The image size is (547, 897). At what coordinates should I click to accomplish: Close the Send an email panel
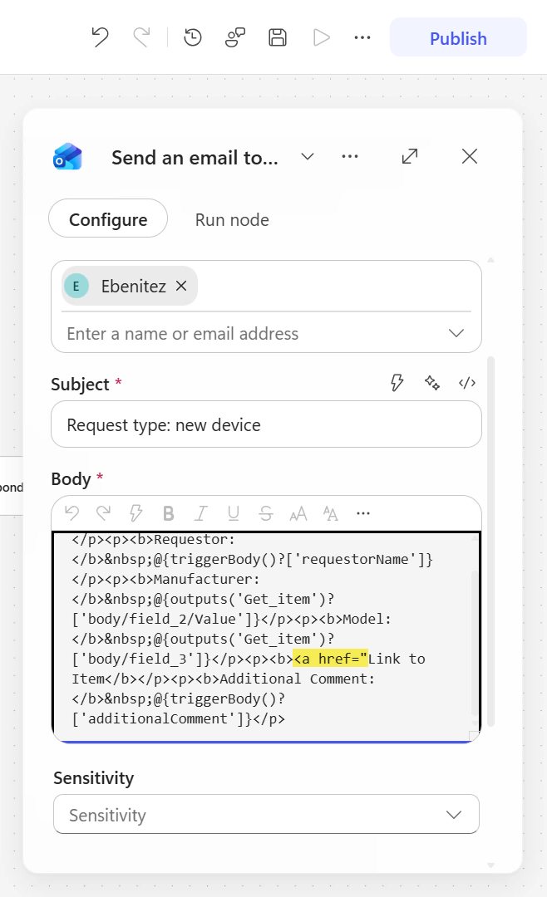click(470, 156)
